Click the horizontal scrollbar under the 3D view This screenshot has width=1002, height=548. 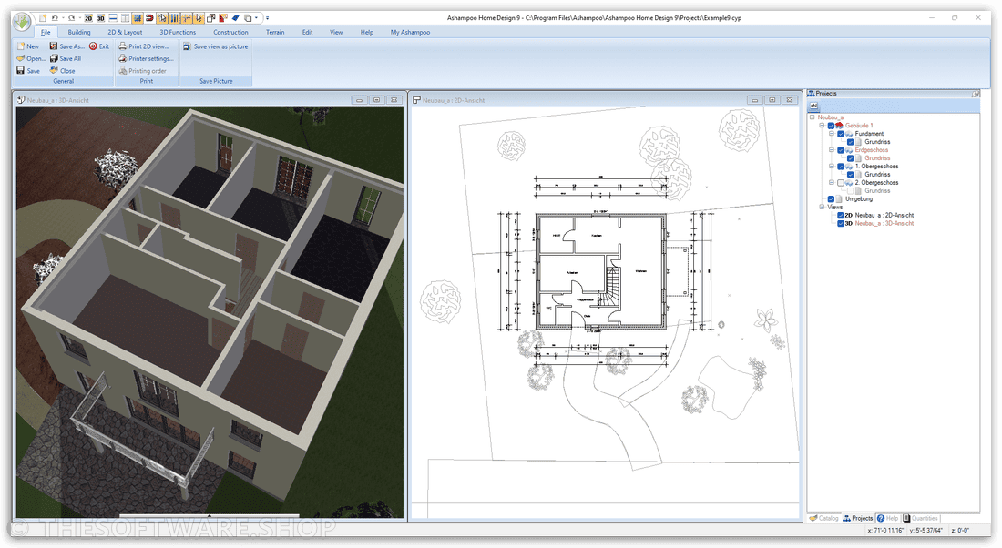click(x=210, y=515)
